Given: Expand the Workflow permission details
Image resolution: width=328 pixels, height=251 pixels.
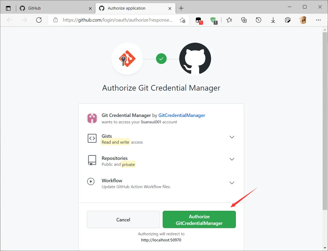Looking at the screenshot, I should click(x=232, y=183).
